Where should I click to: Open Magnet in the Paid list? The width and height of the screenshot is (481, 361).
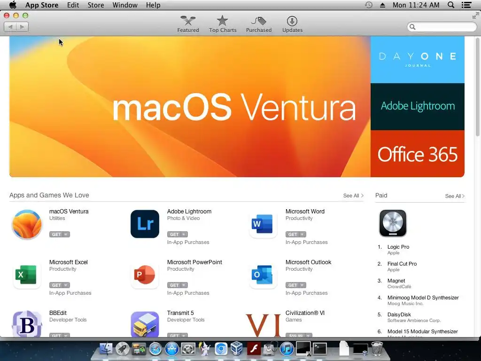point(396,281)
